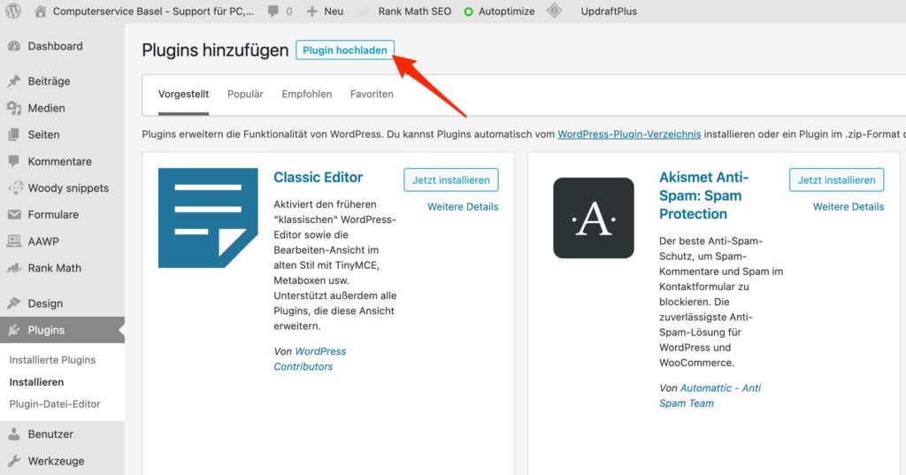Click the Classic Editor plugin thumbnail
The image size is (906, 475).
[x=208, y=218]
